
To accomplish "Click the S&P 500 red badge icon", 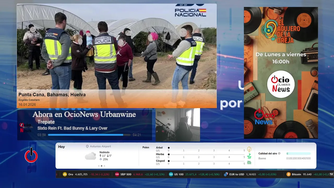I will 117,174.
